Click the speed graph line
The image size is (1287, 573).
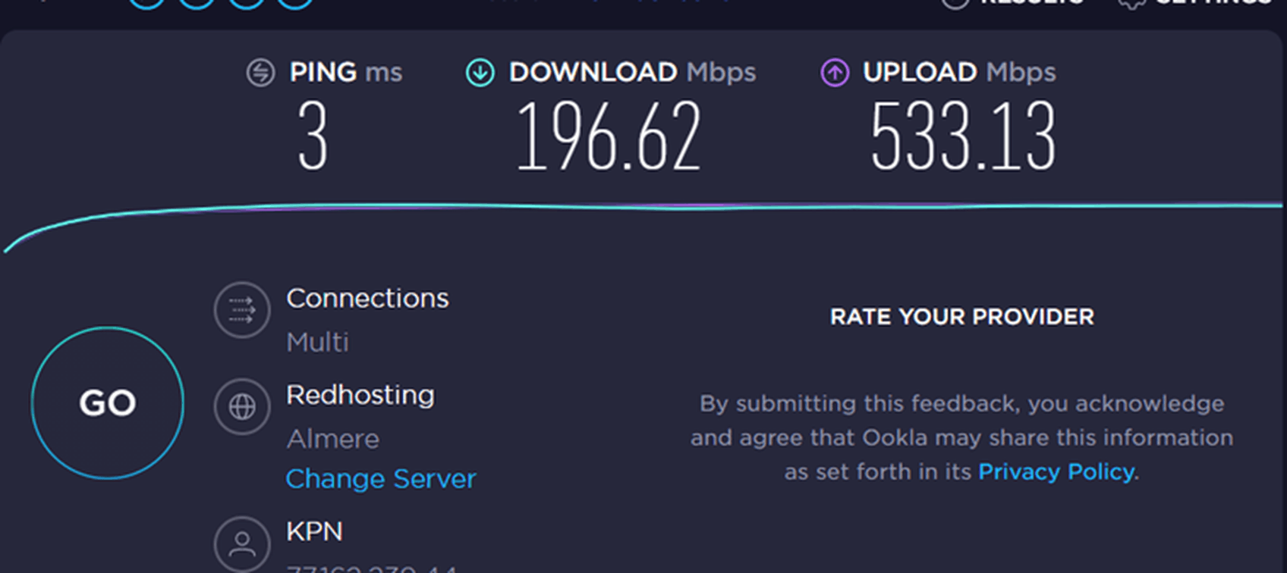(643, 207)
